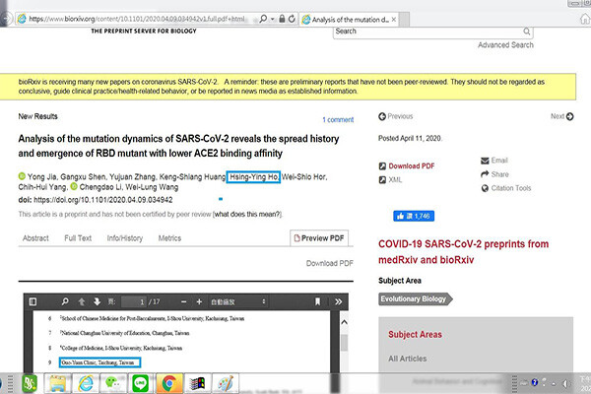Viewport: 591px width, 394px height.
Task: Open WeChat from the taskbar
Action: 112,383
